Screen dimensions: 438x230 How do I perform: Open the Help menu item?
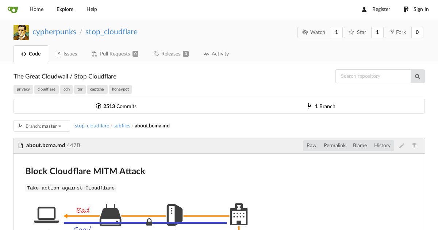tap(92, 9)
